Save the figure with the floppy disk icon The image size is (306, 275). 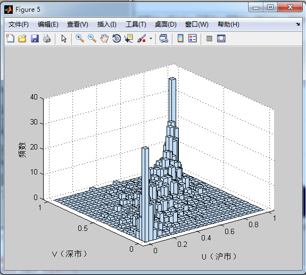[x=35, y=38]
